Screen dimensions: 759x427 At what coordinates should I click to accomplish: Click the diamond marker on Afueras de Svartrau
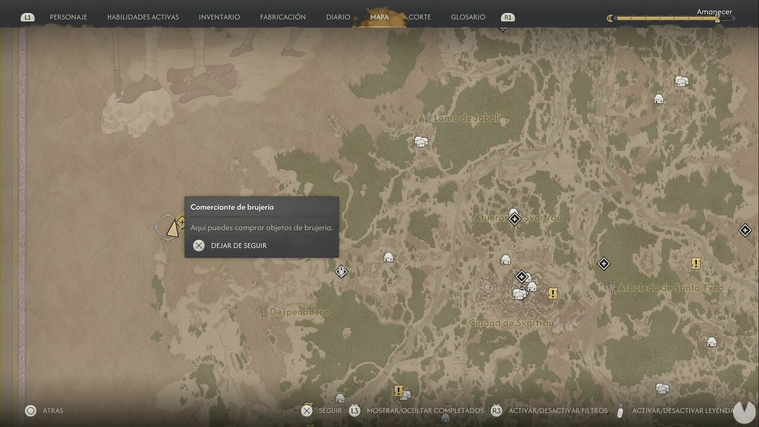515,219
